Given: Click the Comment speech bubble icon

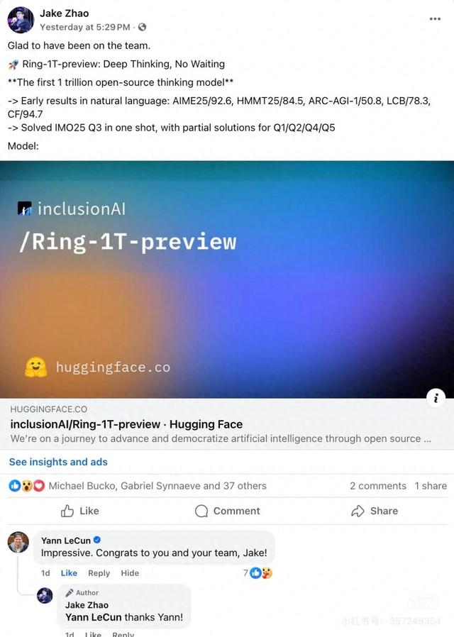Looking at the screenshot, I should tap(201, 511).
